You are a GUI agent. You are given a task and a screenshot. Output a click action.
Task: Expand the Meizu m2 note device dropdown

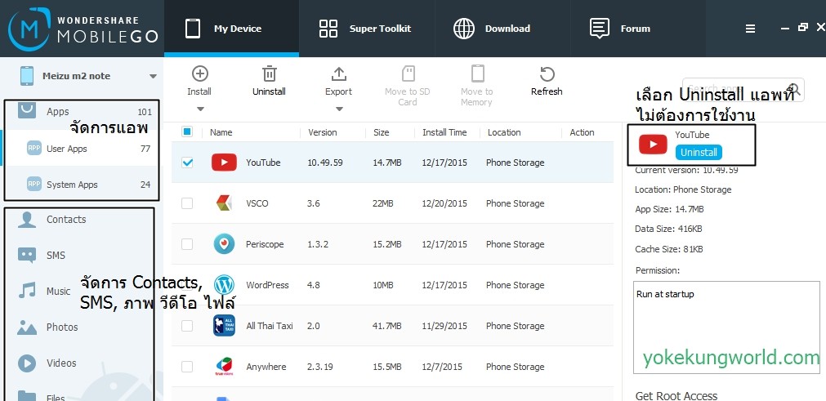(x=153, y=77)
